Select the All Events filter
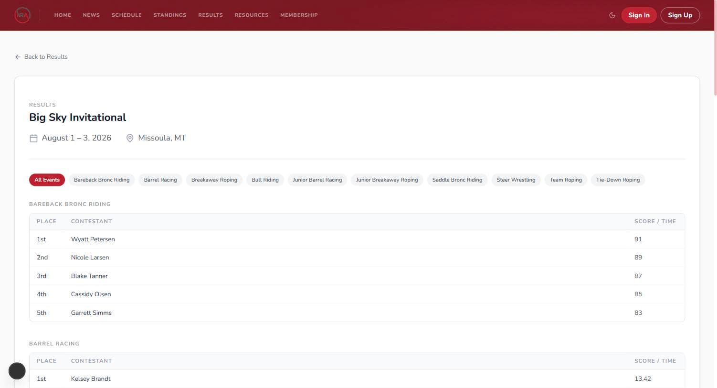 [47, 180]
